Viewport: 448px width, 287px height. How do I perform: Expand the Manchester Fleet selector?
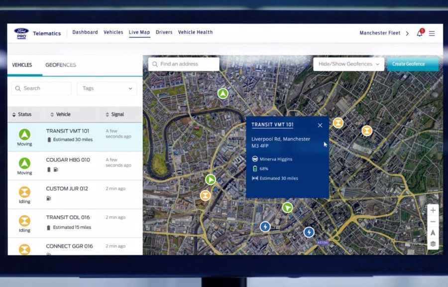click(x=384, y=33)
